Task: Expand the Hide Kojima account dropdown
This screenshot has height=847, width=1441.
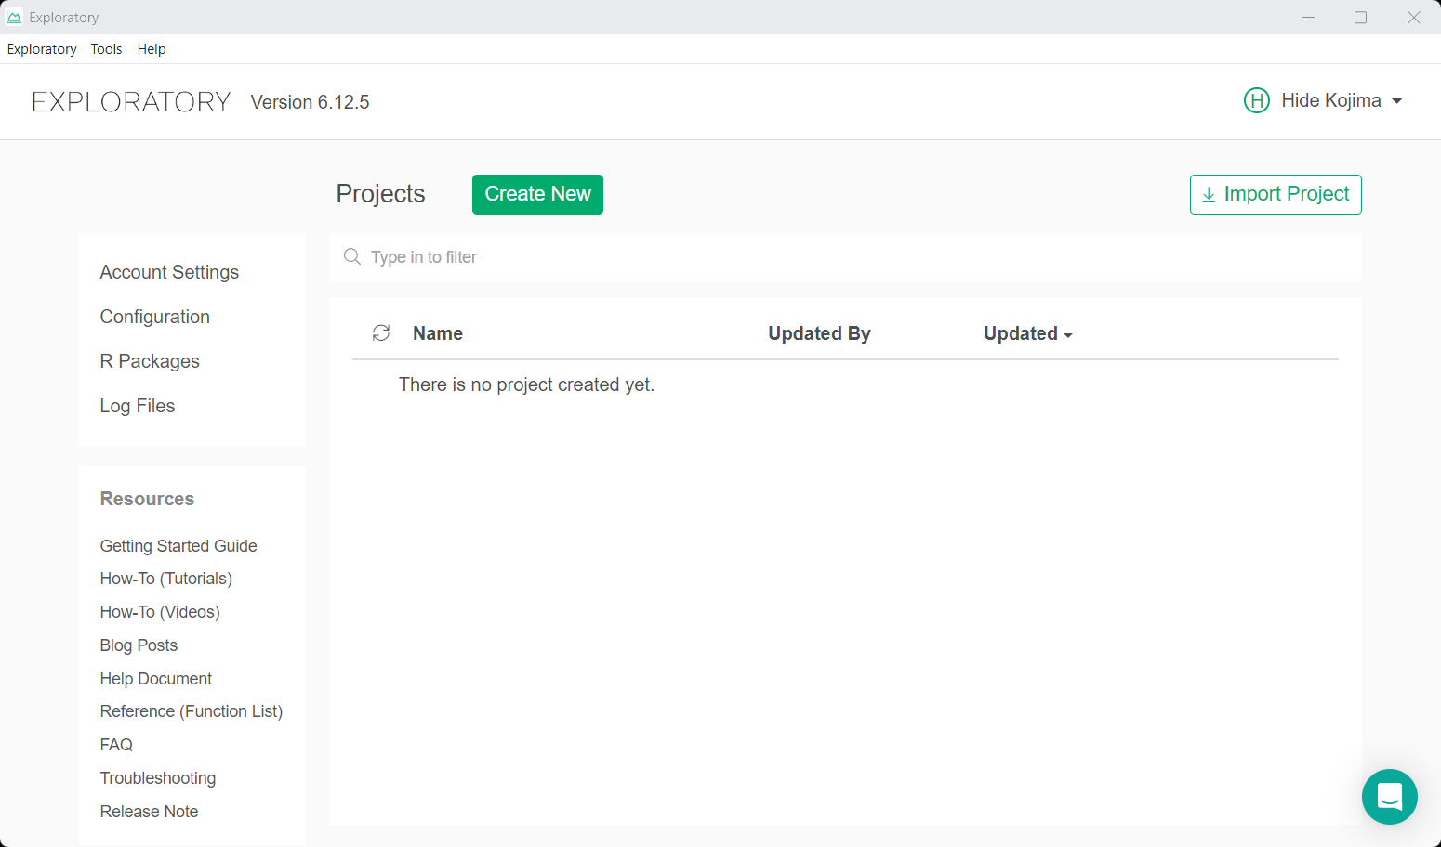Action: pos(1396,101)
